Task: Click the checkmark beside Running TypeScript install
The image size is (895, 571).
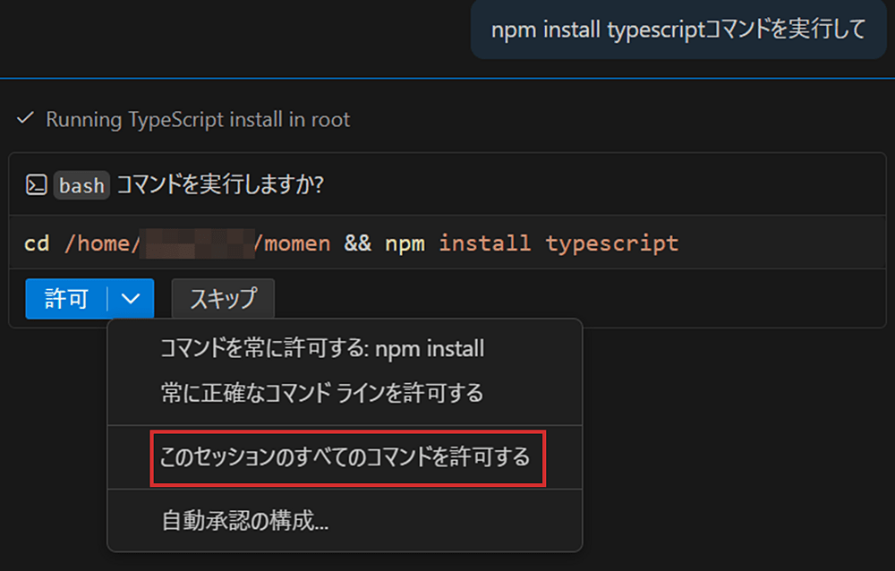Action: click(25, 117)
